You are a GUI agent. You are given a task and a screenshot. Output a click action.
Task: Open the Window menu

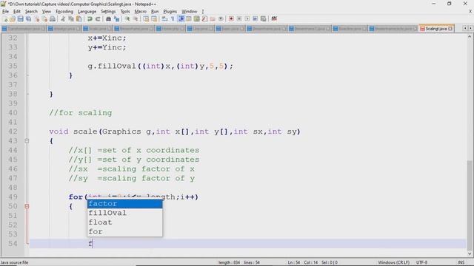tap(190, 12)
